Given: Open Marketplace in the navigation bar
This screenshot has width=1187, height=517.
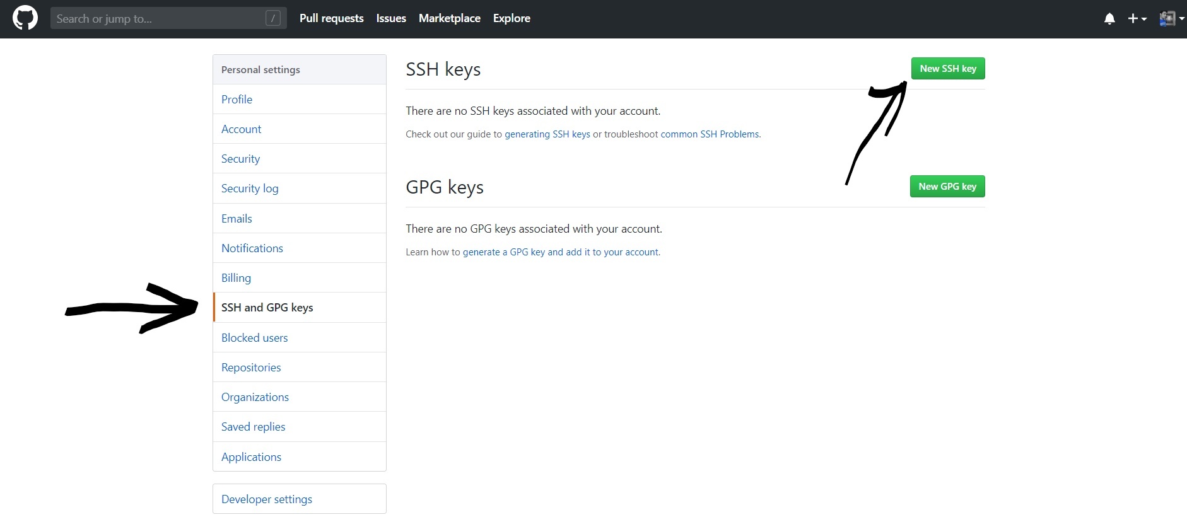Looking at the screenshot, I should click(449, 18).
